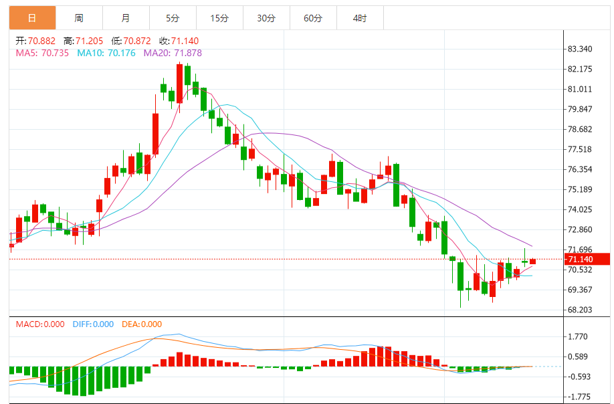614x404 pixels.
Task: Click the 74.025 price axis label
Action: pos(580,209)
